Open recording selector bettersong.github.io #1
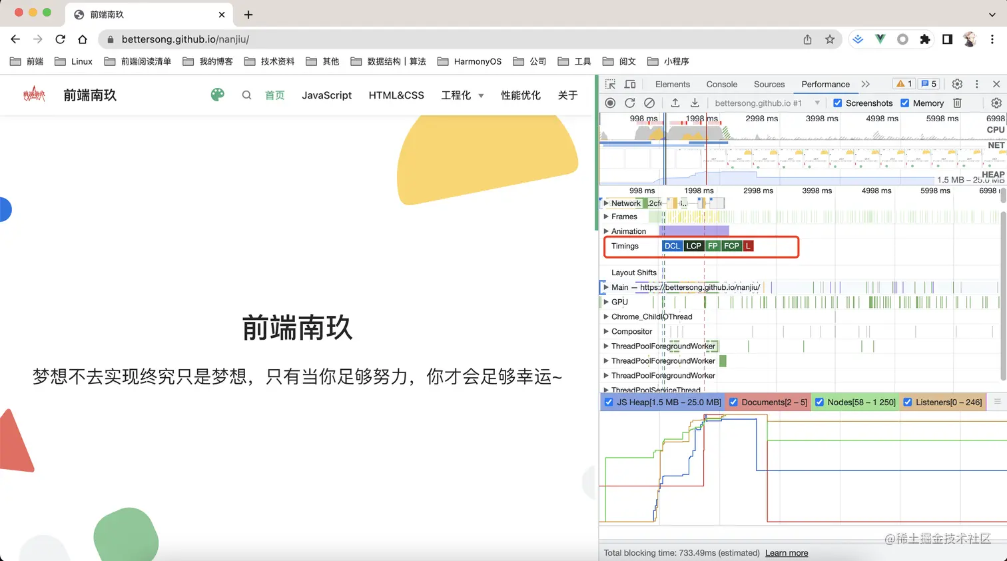1007x561 pixels. tap(767, 103)
